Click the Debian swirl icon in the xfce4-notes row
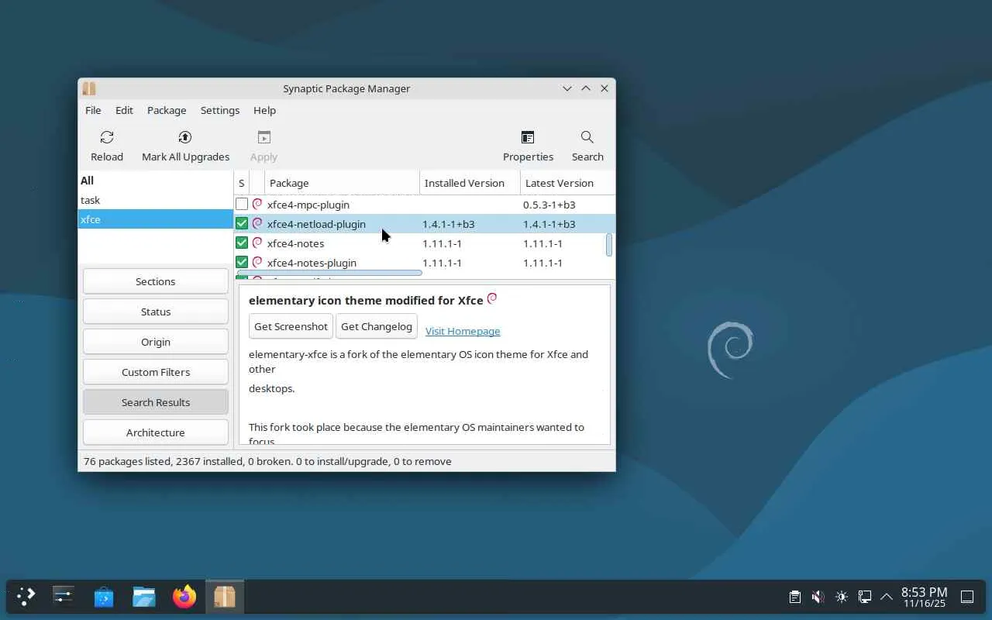 click(x=257, y=243)
